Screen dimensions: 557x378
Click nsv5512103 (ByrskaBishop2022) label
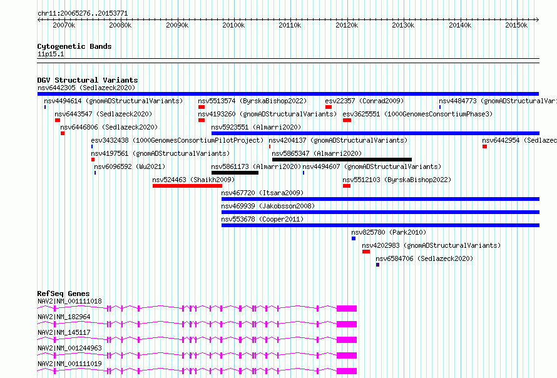pyautogui.click(x=397, y=180)
